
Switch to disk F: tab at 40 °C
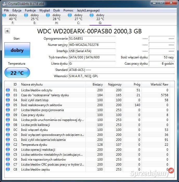coord(13,19)
